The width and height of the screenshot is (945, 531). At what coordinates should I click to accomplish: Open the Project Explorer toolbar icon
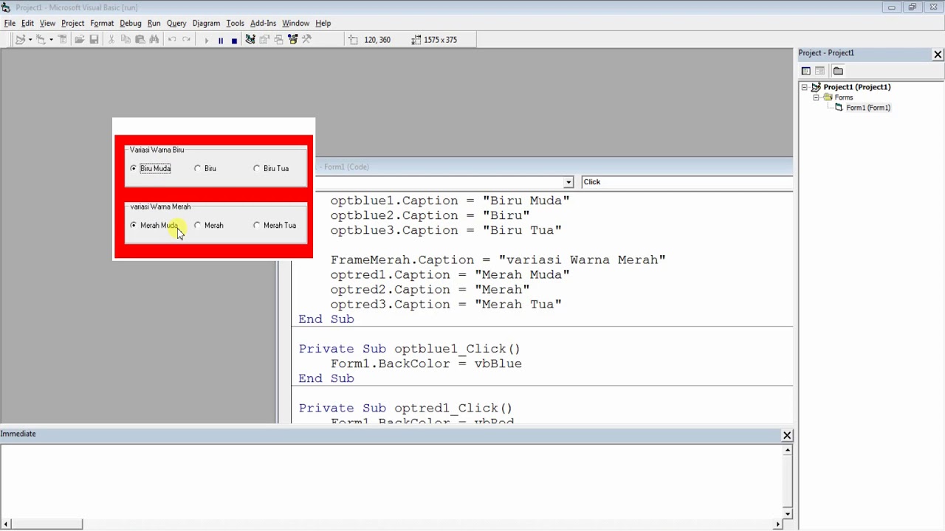click(250, 40)
